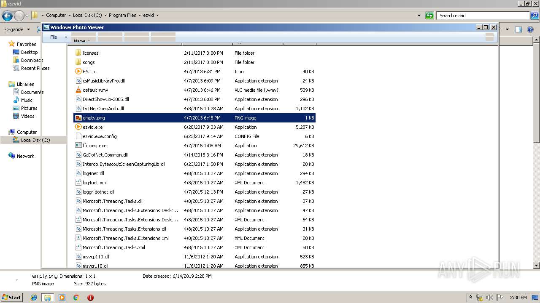This screenshot has height=303, width=540.
Task: Show hidden system tray icons
Action: (470, 298)
